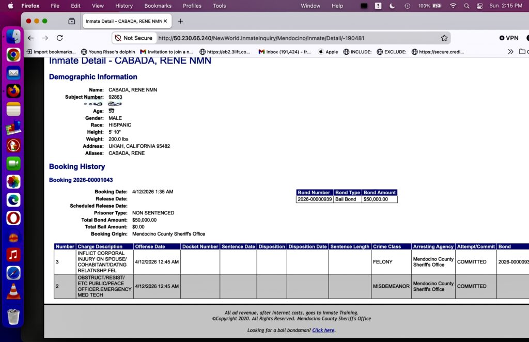529x342 pixels.
Task: Reload the current page
Action: pos(59,38)
